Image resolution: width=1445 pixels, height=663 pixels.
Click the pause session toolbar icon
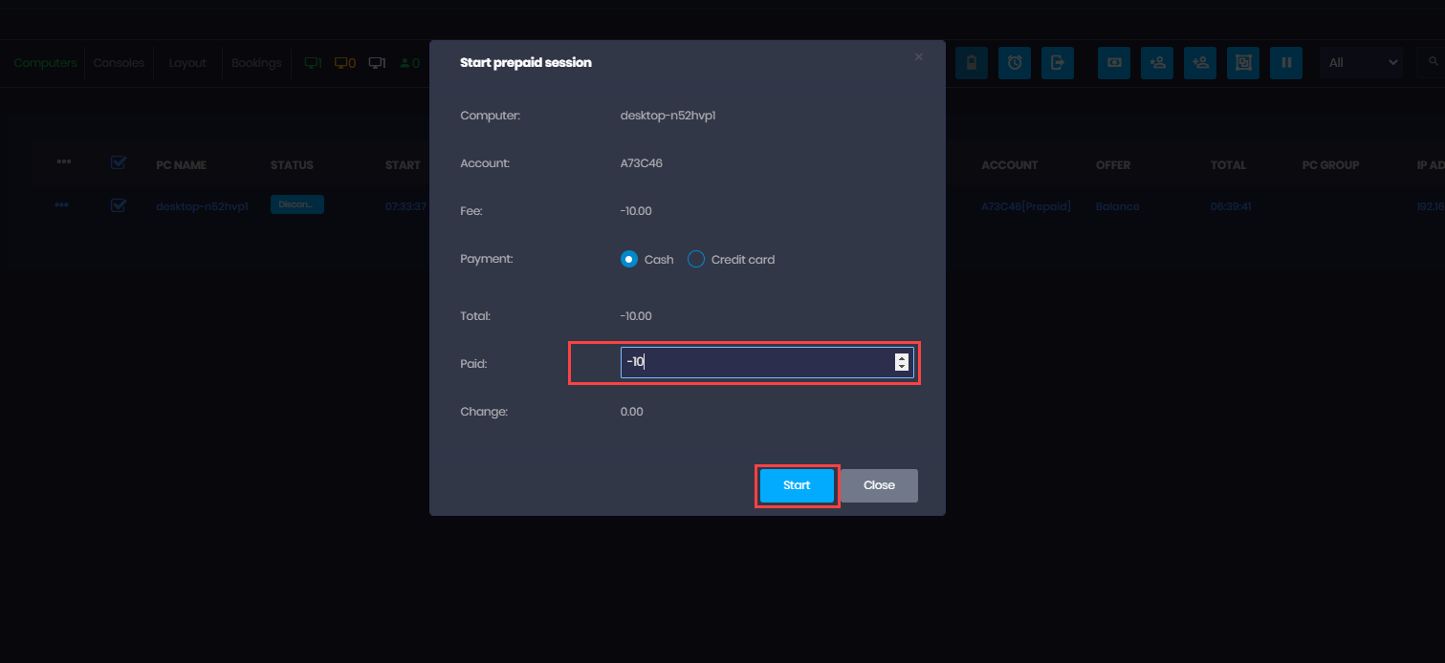coord(1286,63)
